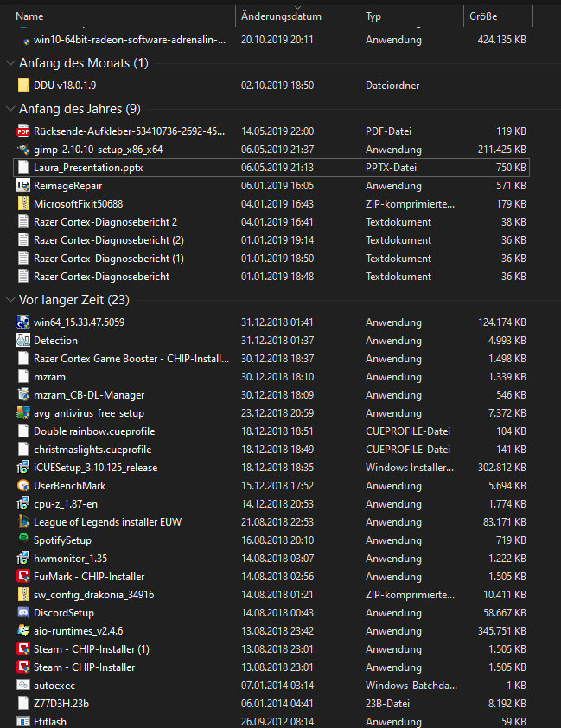This screenshot has height=728, width=561.
Task: Click the Efiflash application icon
Action: (23, 721)
